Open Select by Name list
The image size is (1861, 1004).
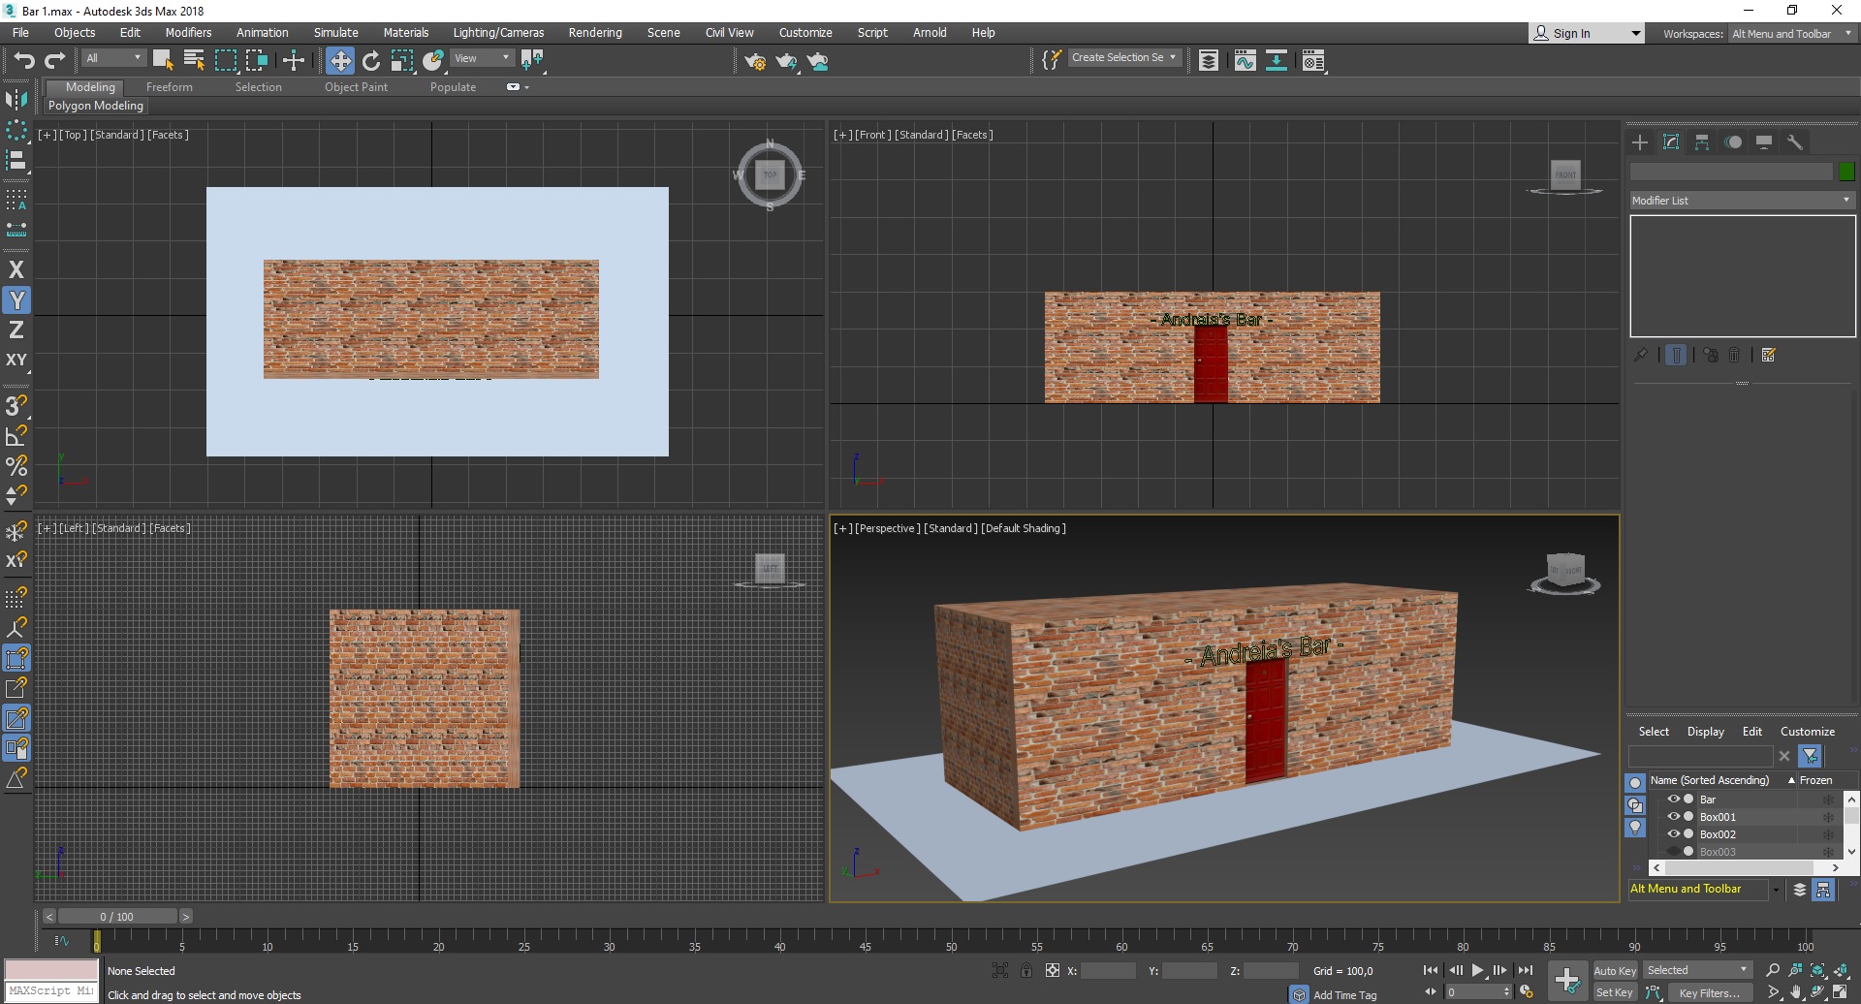(194, 60)
